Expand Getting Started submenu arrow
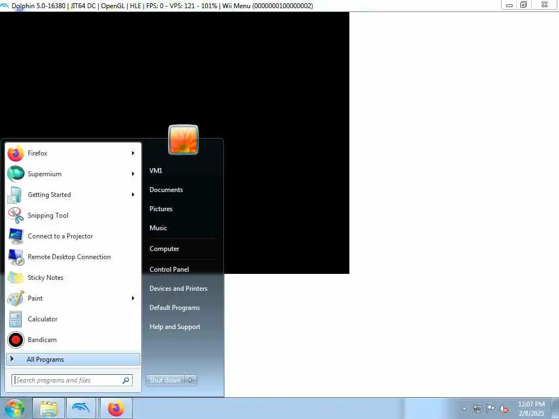Screen dimensions: 559x419 coord(133,195)
